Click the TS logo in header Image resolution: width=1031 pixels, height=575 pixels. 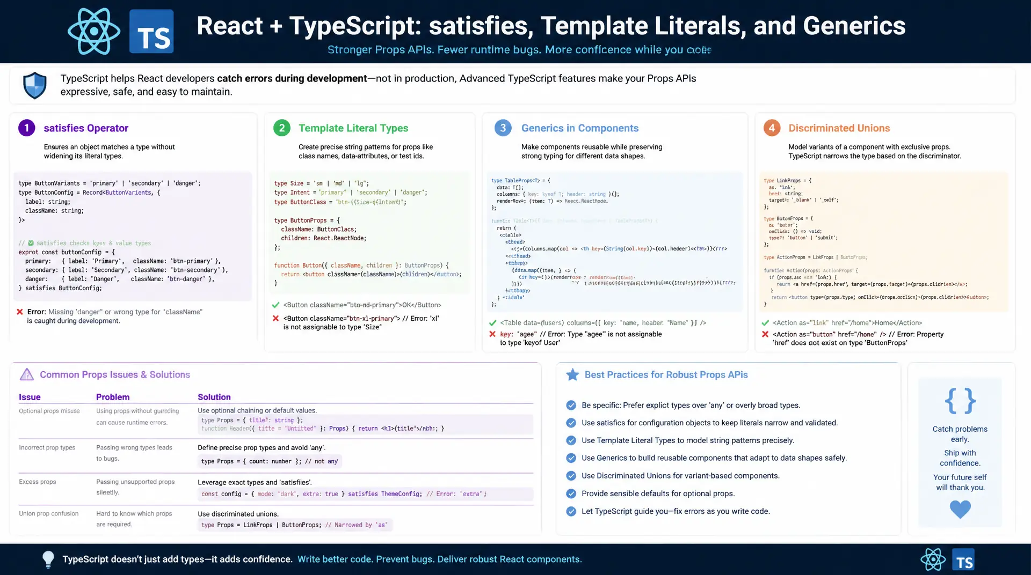pyautogui.click(x=151, y=31)
